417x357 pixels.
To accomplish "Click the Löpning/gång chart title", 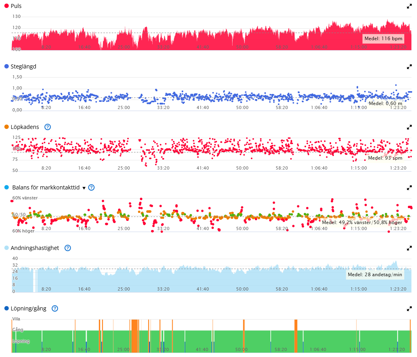I will [29, 308].
